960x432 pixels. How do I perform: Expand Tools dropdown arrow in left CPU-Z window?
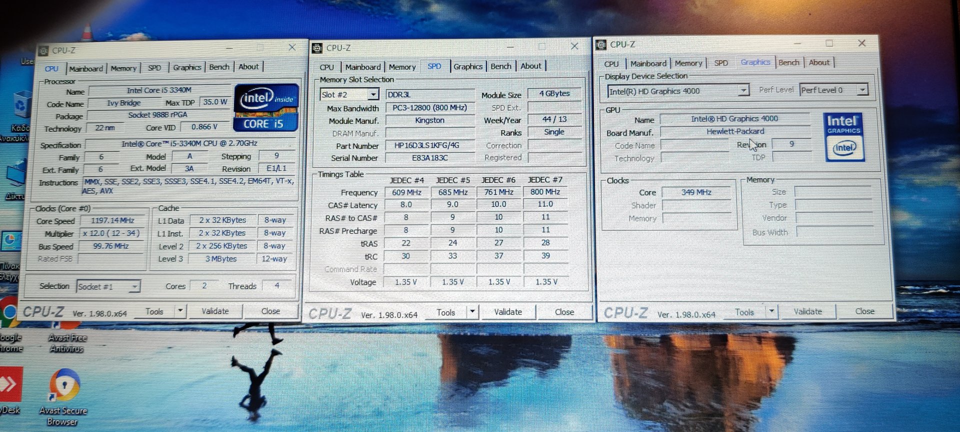pos(180,311)
